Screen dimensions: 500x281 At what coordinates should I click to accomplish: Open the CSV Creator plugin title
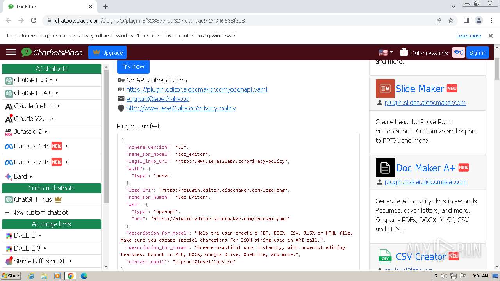[x=421, y=256]
